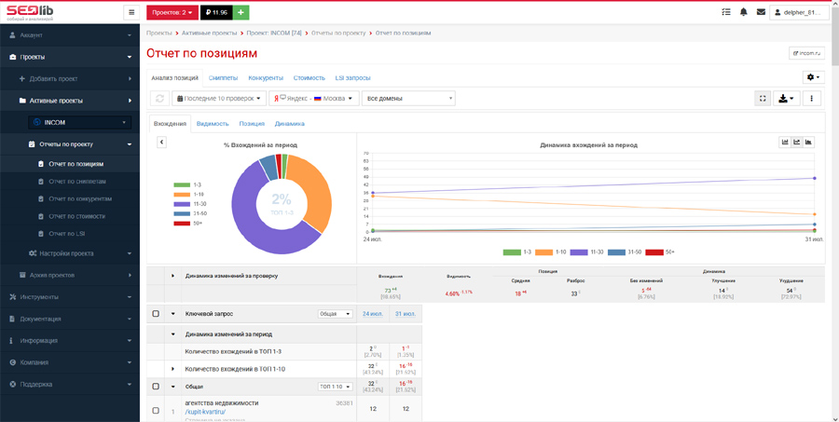Open the Архив проектов sidebar item

(x=70, y=275)
